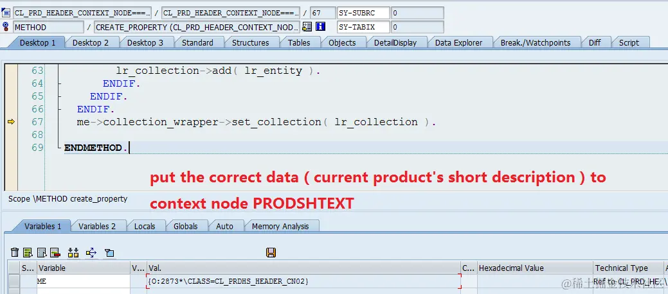Screen dimensions: 668x294
Task: Click the source program icon beside CL_PRD_HEADER_CONTEXT_NODE
Action: point(6,13)
